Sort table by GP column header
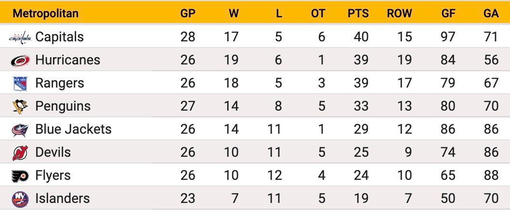 188,13
